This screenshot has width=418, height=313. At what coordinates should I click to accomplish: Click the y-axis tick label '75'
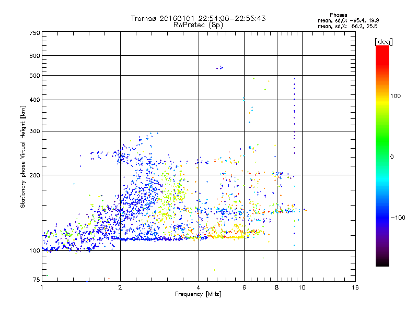coord(37,280)
